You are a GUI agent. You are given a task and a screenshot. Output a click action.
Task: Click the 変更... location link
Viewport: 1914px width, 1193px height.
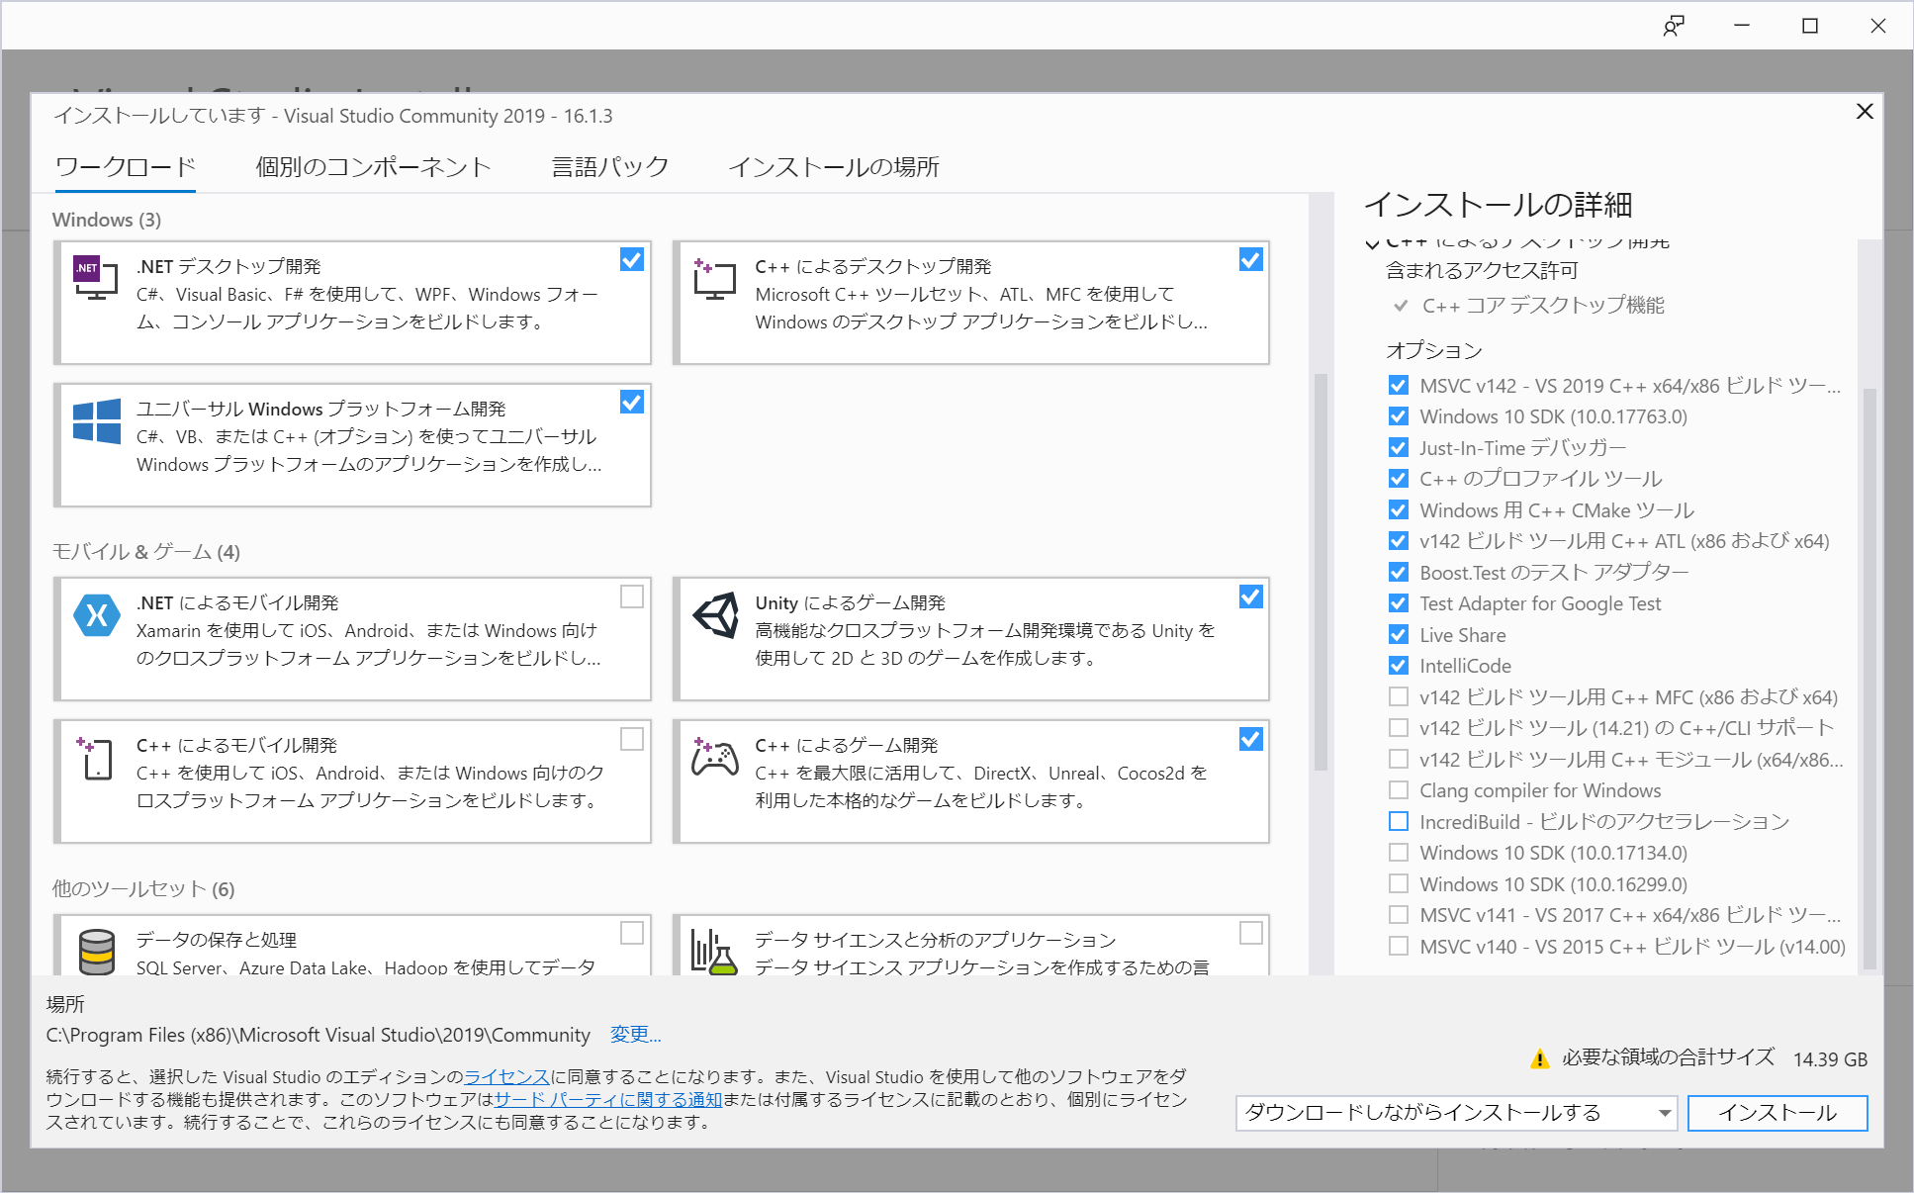pos(635,1035)
